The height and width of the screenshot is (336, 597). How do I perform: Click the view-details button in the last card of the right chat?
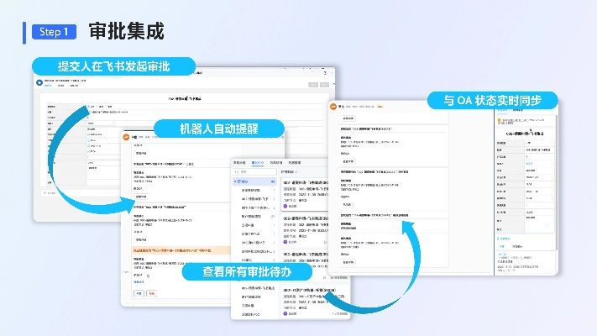coord(348,262)
